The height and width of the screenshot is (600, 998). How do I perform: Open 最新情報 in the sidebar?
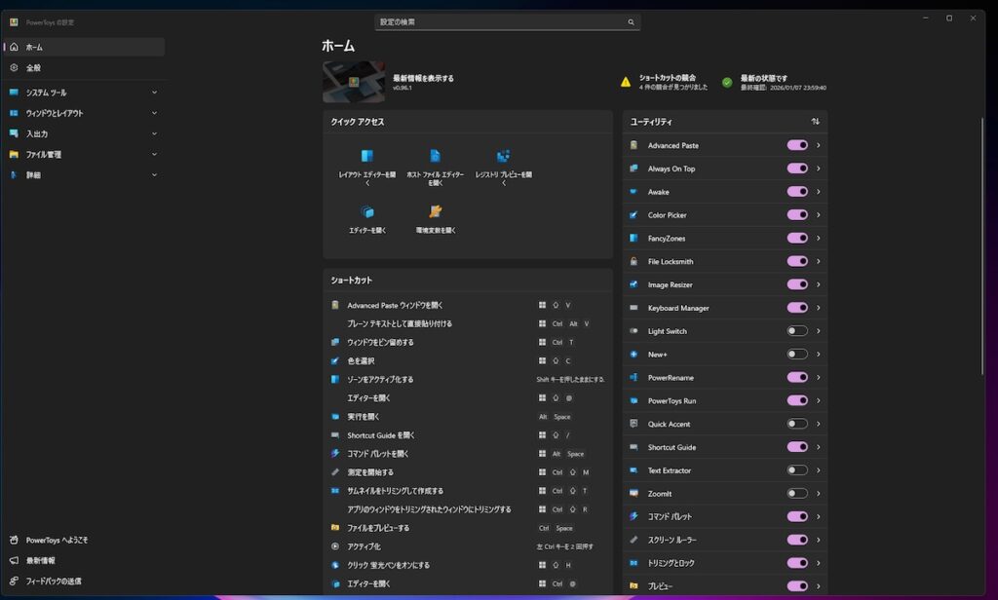[40, 560]
